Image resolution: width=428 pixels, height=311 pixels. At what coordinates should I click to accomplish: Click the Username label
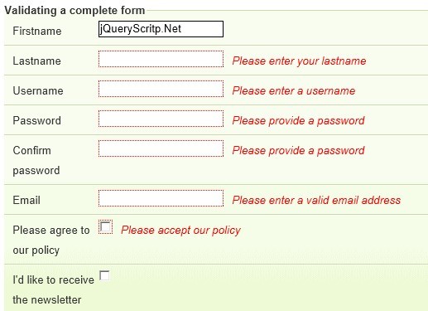click(x=38, y=90)
